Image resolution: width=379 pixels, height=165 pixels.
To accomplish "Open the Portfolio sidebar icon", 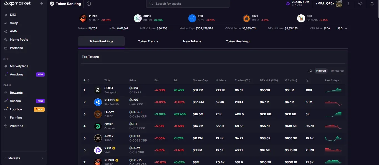I will (6, 48).
